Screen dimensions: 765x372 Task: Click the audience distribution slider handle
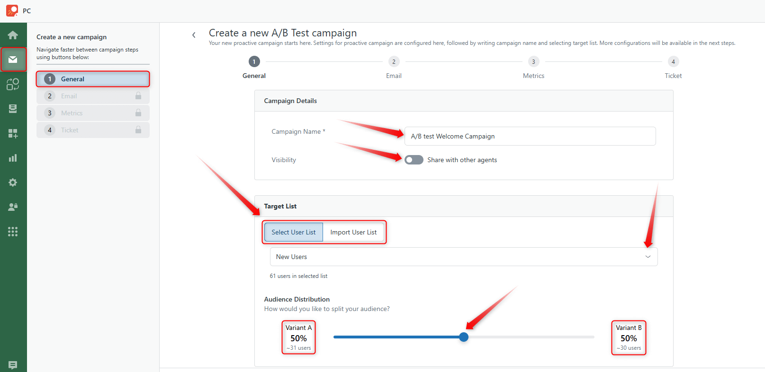tap(464, 337)
